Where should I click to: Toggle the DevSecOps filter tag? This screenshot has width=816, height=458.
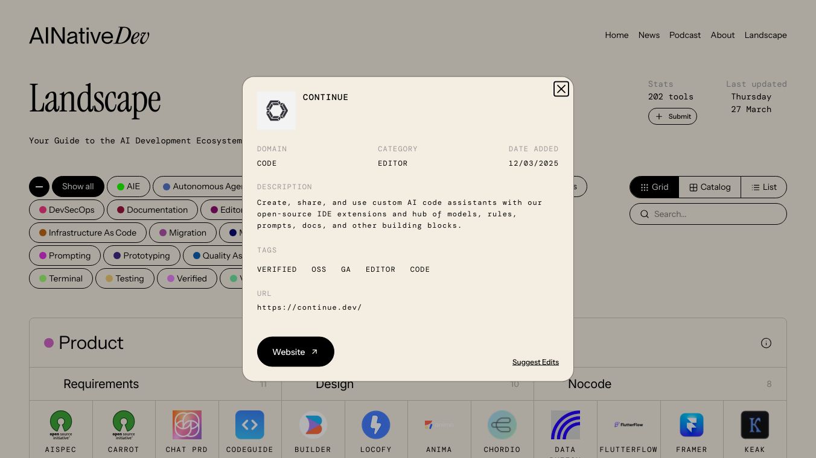pos(66,210)
